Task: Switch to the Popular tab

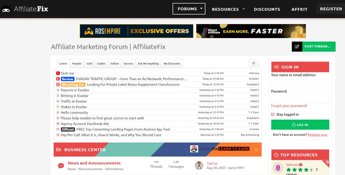Action: tap(77, 63)
